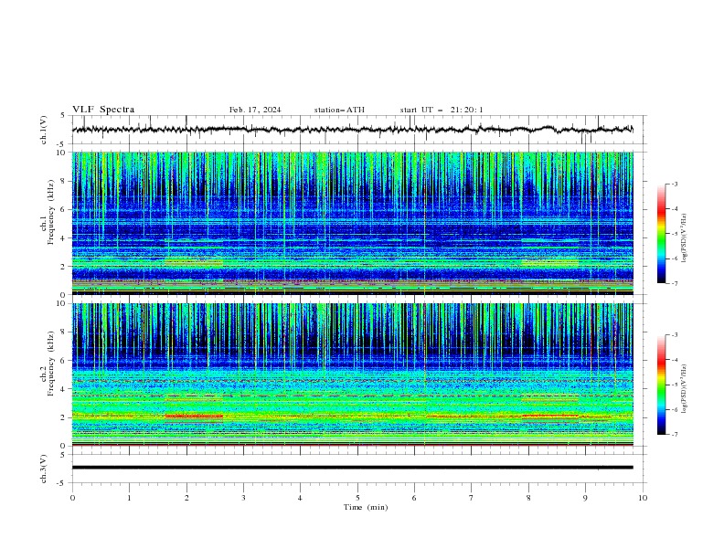Click time axis tick label "1" at bottom

(x=129, y=498)
